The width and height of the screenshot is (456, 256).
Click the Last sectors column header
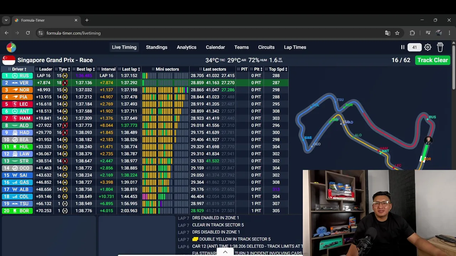tap(213, 69)
